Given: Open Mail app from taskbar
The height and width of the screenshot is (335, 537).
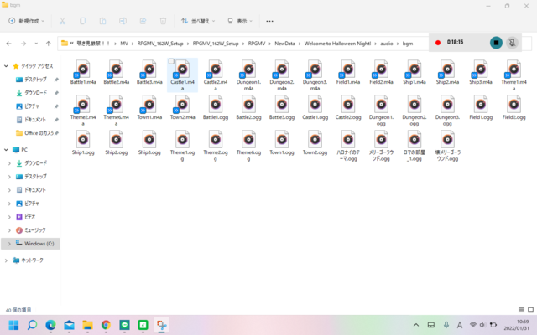Looking at the screenshot, I should [x=69, y=325].
